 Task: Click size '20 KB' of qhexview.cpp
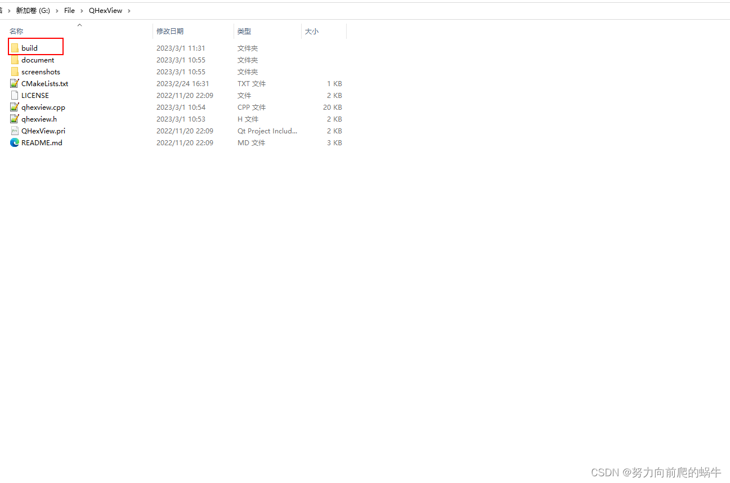332,107
